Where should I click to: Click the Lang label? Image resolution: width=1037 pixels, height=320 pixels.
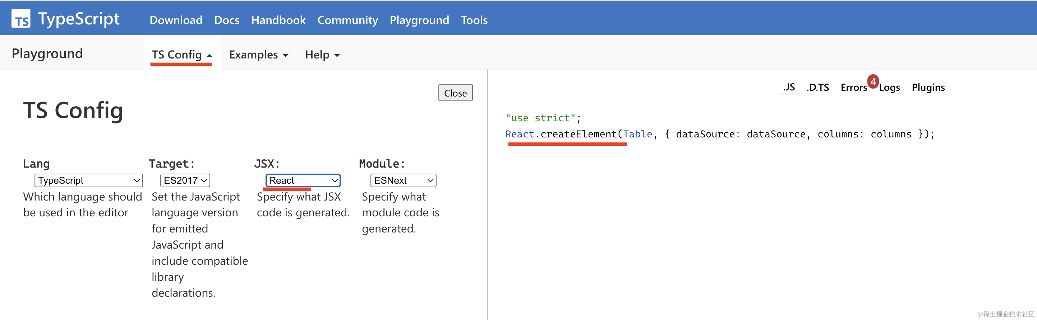[36, 164]
